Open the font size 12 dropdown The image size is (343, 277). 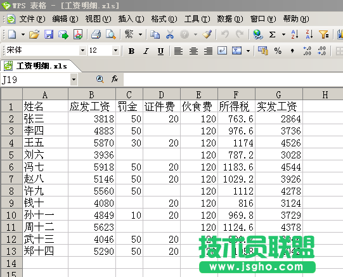116,50
